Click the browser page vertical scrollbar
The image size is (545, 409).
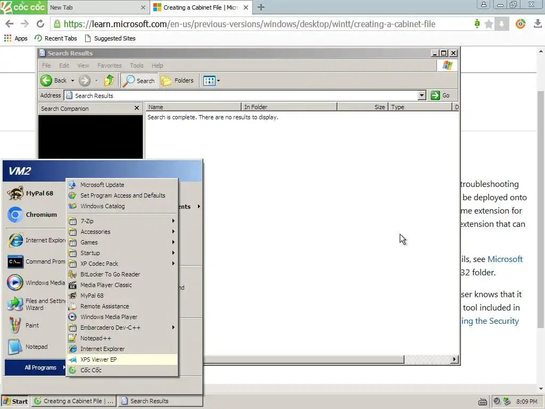tap(541, 209)
